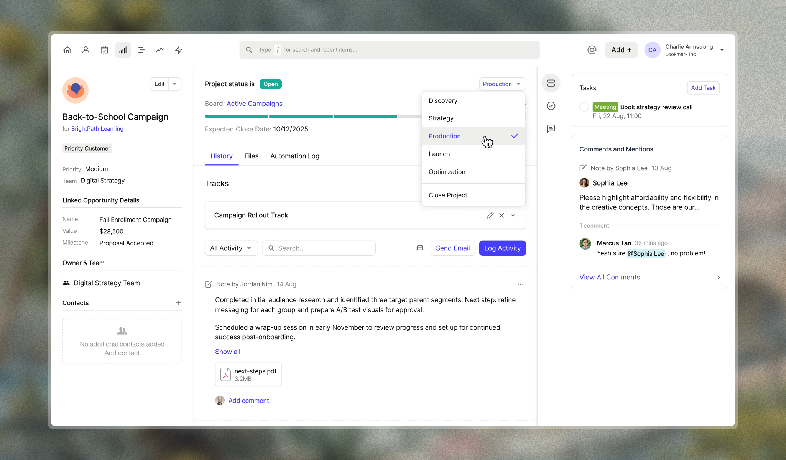Switch to the Files tab
Viewport: 786px width, 460px height.
251,156
